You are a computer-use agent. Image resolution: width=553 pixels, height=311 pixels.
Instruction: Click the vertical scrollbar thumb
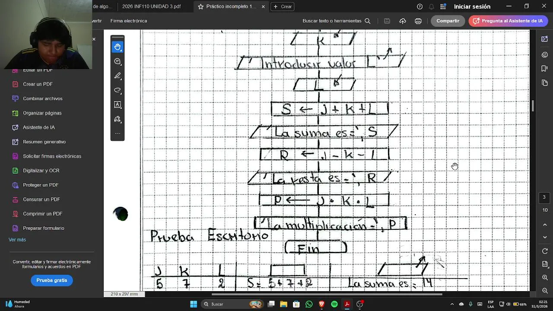(533, 106)
